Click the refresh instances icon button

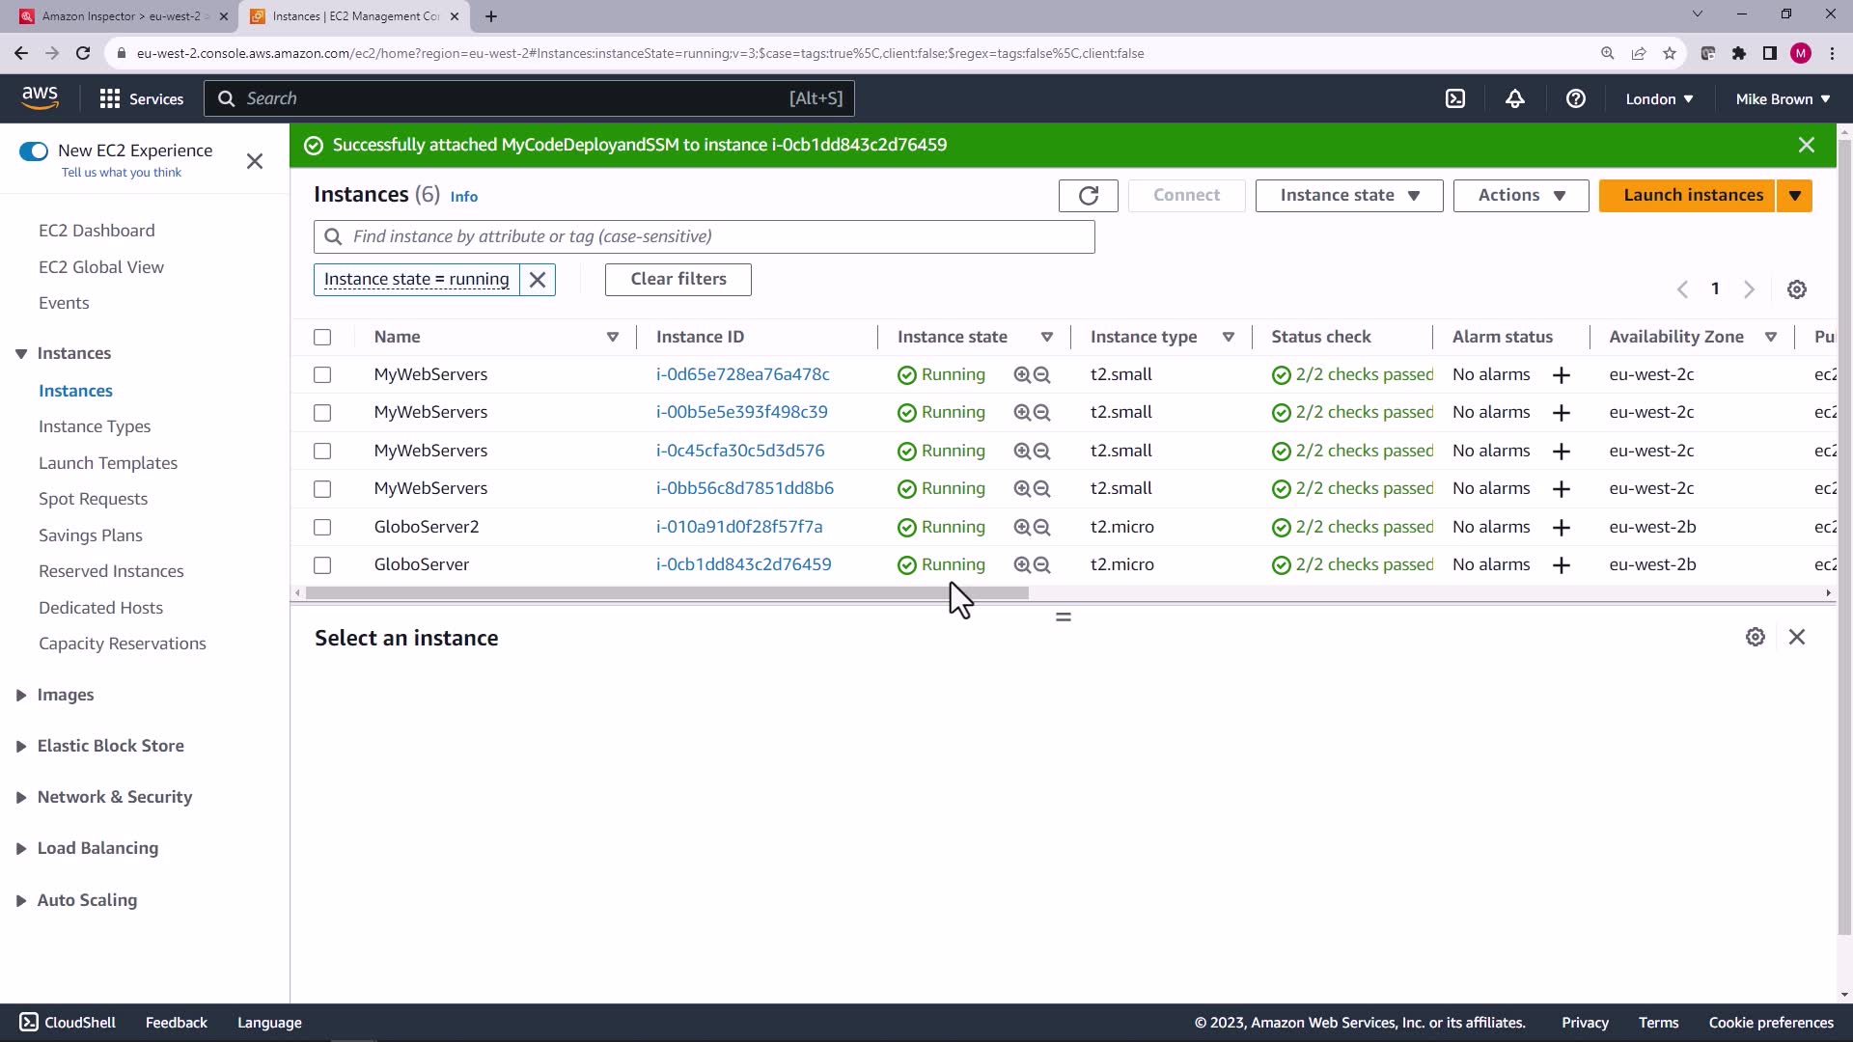pos(1088,196)
